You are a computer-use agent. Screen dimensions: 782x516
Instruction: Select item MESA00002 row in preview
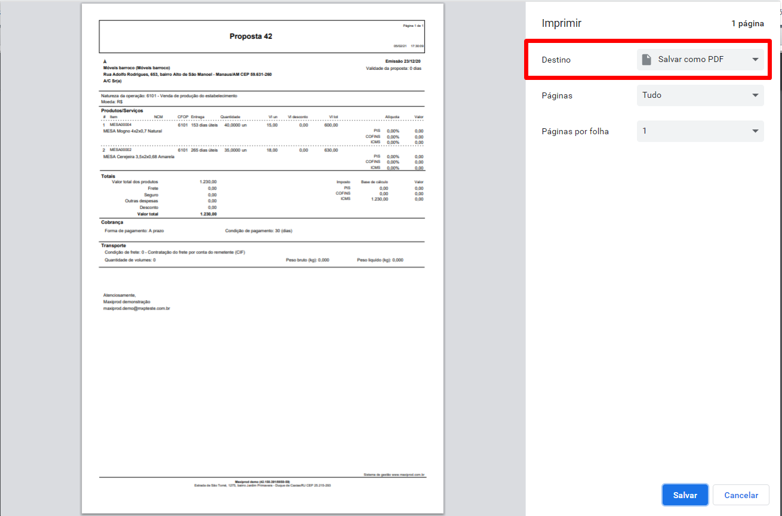(x=263, y=150)
